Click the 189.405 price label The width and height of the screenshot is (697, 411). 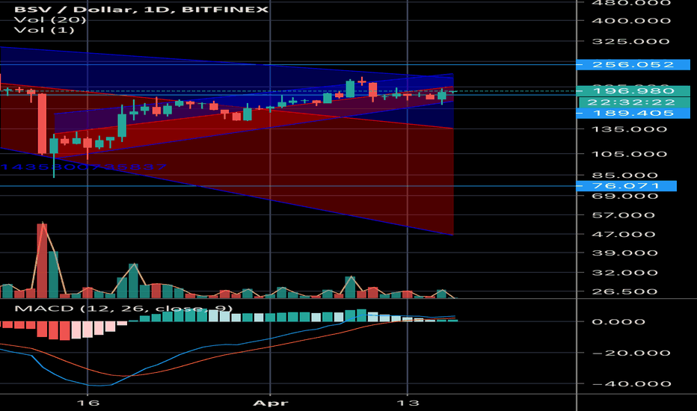coord(633,114)
